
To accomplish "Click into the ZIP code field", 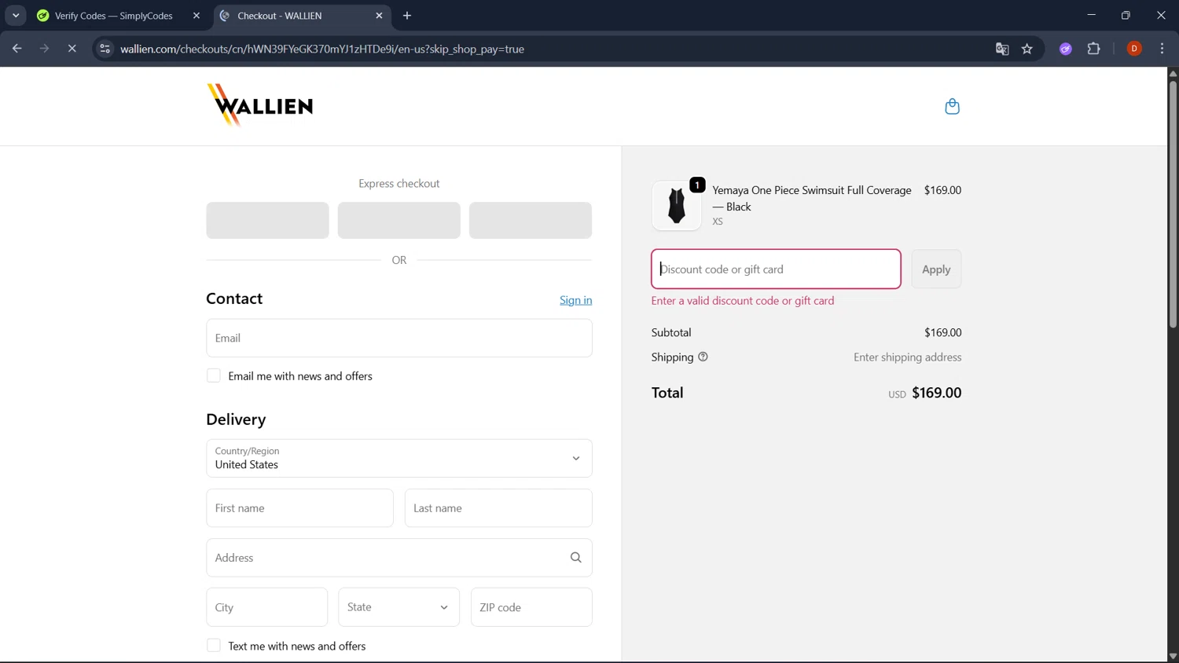I will (x=531, y=607).
